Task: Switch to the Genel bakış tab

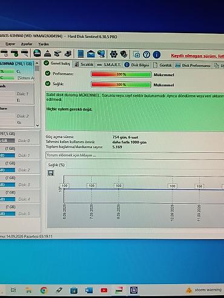Action: [57, 63]
